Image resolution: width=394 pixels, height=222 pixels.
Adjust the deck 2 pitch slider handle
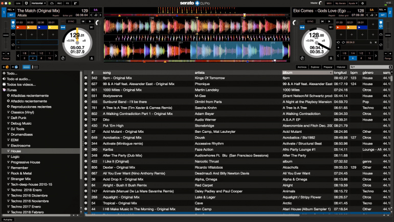click(x=388, y=35)
